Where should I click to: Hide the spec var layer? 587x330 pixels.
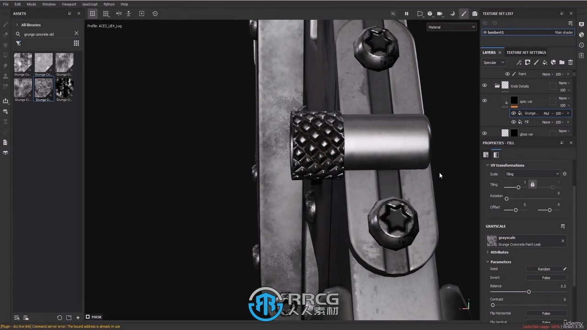coord(484,100)
